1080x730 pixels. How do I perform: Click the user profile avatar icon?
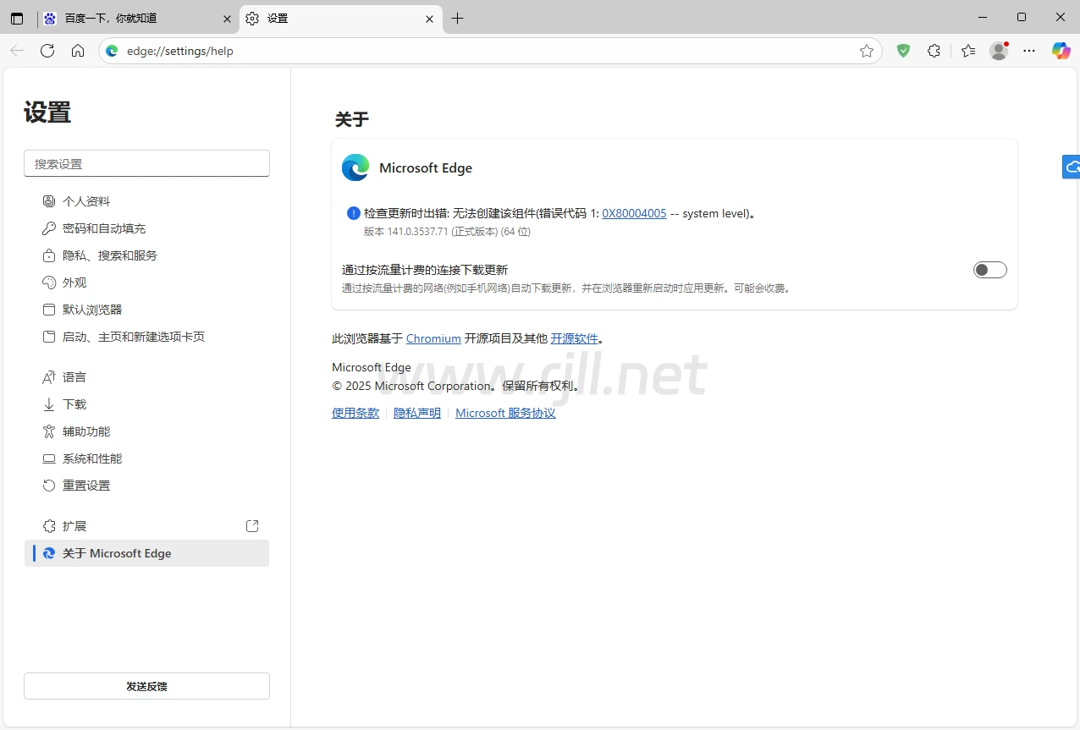pyautogui.click(x=999, y=51)
